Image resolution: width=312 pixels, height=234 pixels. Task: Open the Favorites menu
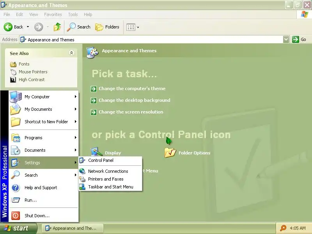53,14
